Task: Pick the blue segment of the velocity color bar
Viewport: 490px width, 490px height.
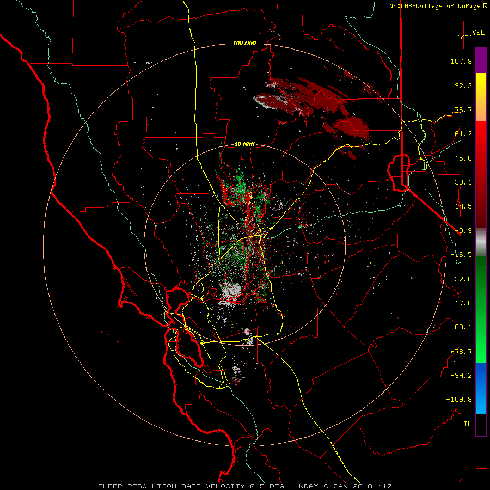Action: pos(481,388)
